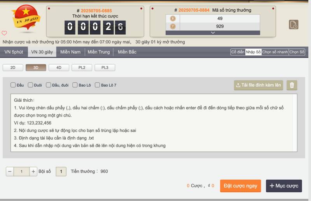Increase multiplier with plus button

33,171
